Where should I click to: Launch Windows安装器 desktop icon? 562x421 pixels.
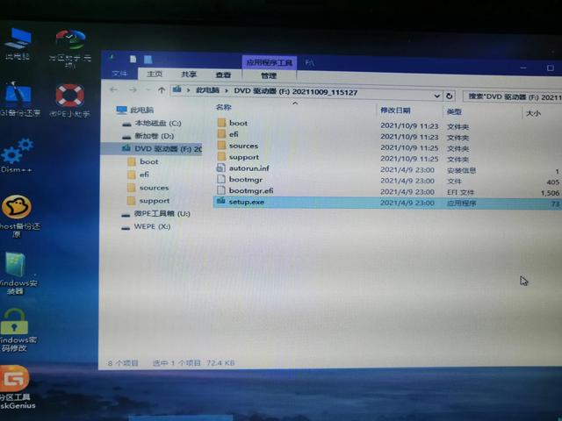point(17,273)
